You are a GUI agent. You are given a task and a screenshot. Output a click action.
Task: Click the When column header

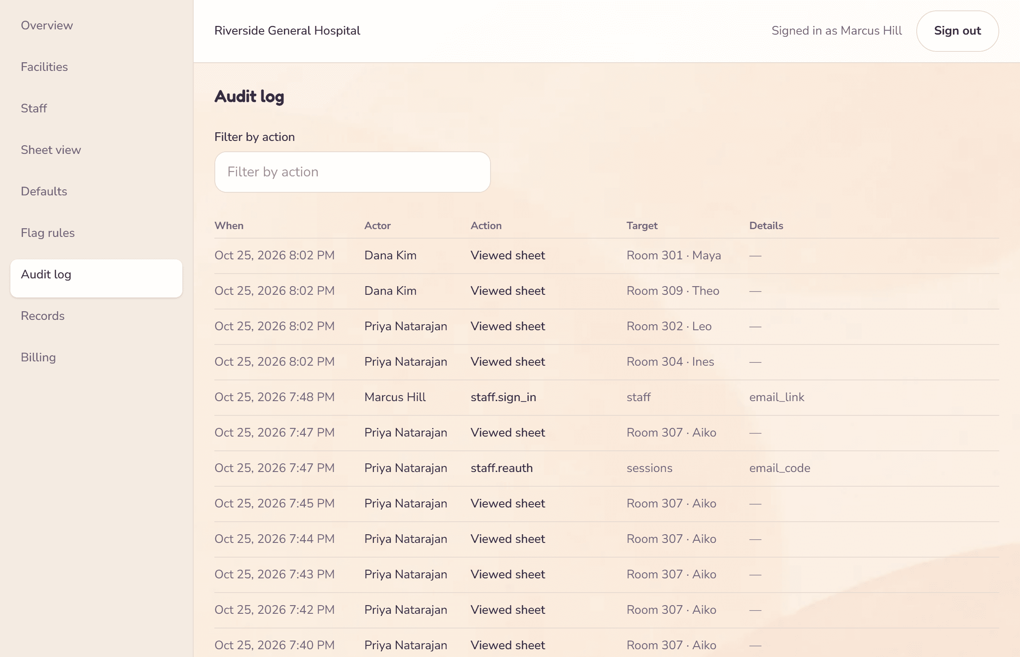[229, 226]
